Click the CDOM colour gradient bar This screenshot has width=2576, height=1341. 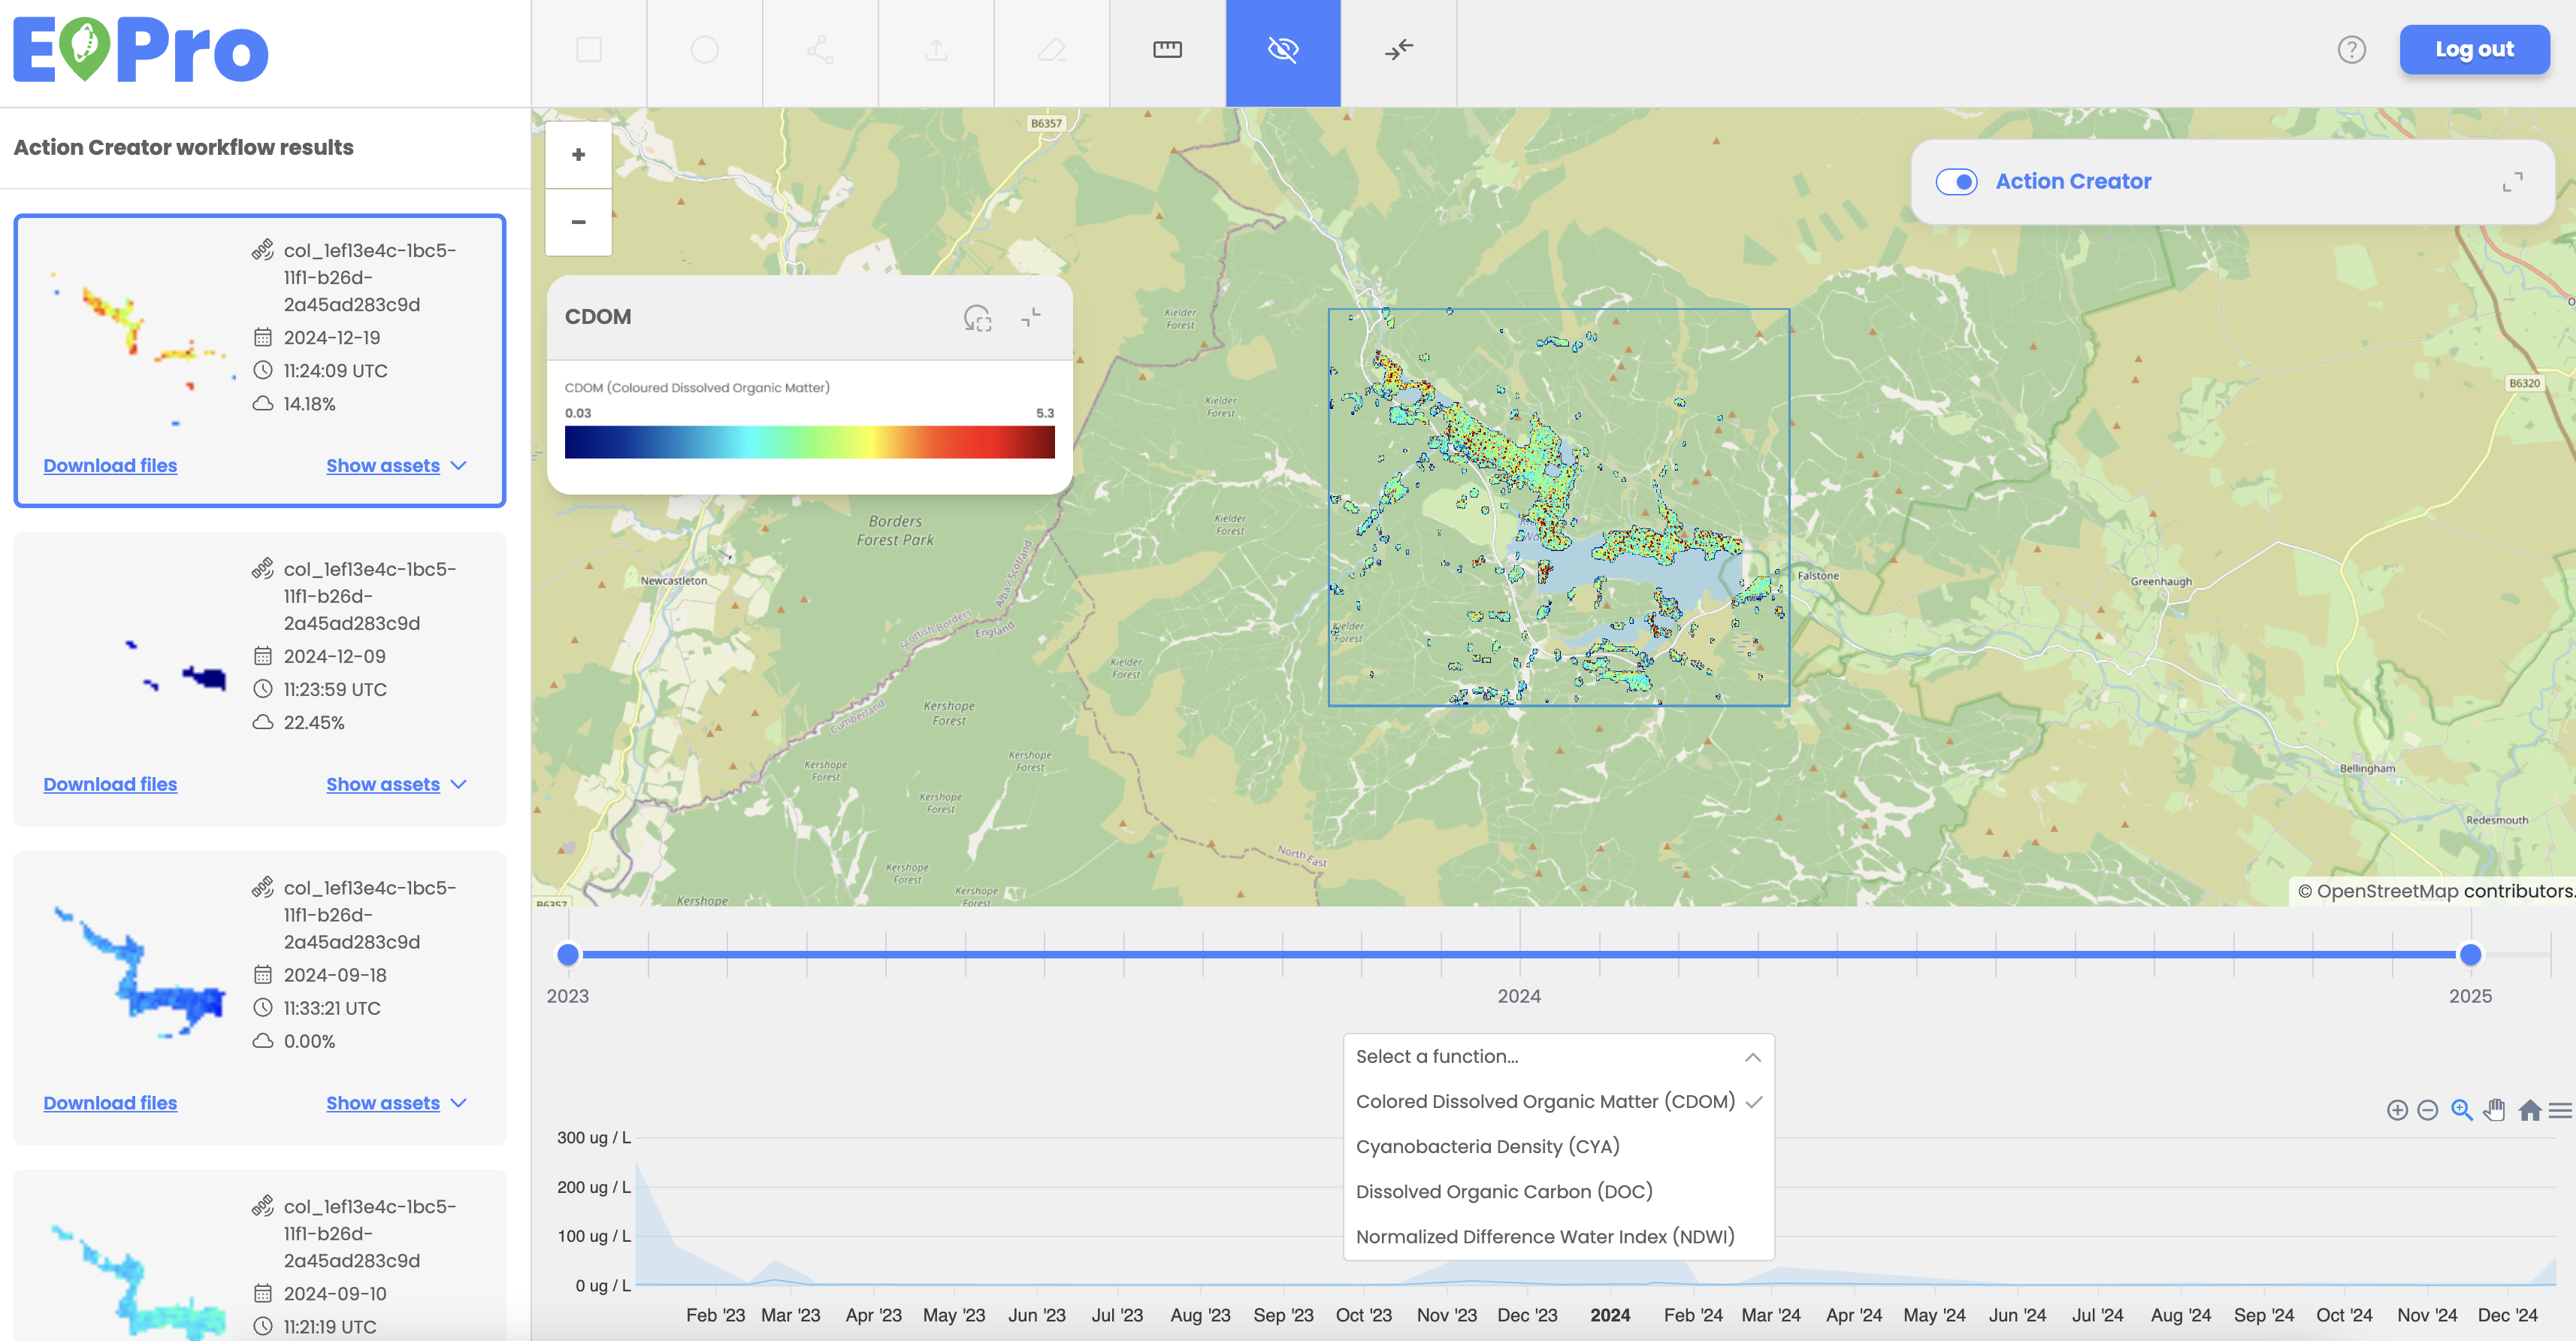(x=809, y=442)
